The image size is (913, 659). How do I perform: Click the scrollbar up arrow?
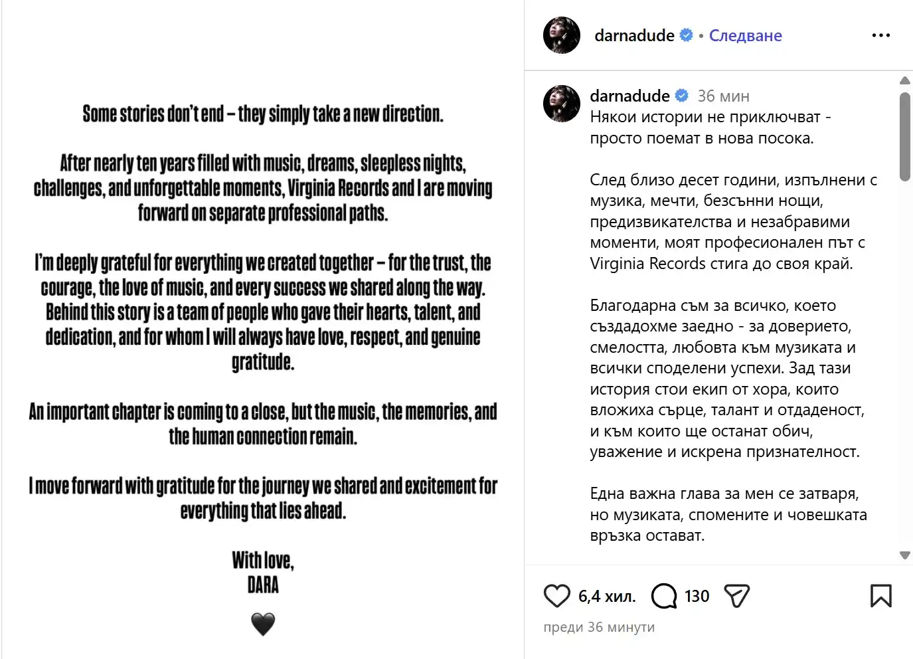[x=904, y=80]
